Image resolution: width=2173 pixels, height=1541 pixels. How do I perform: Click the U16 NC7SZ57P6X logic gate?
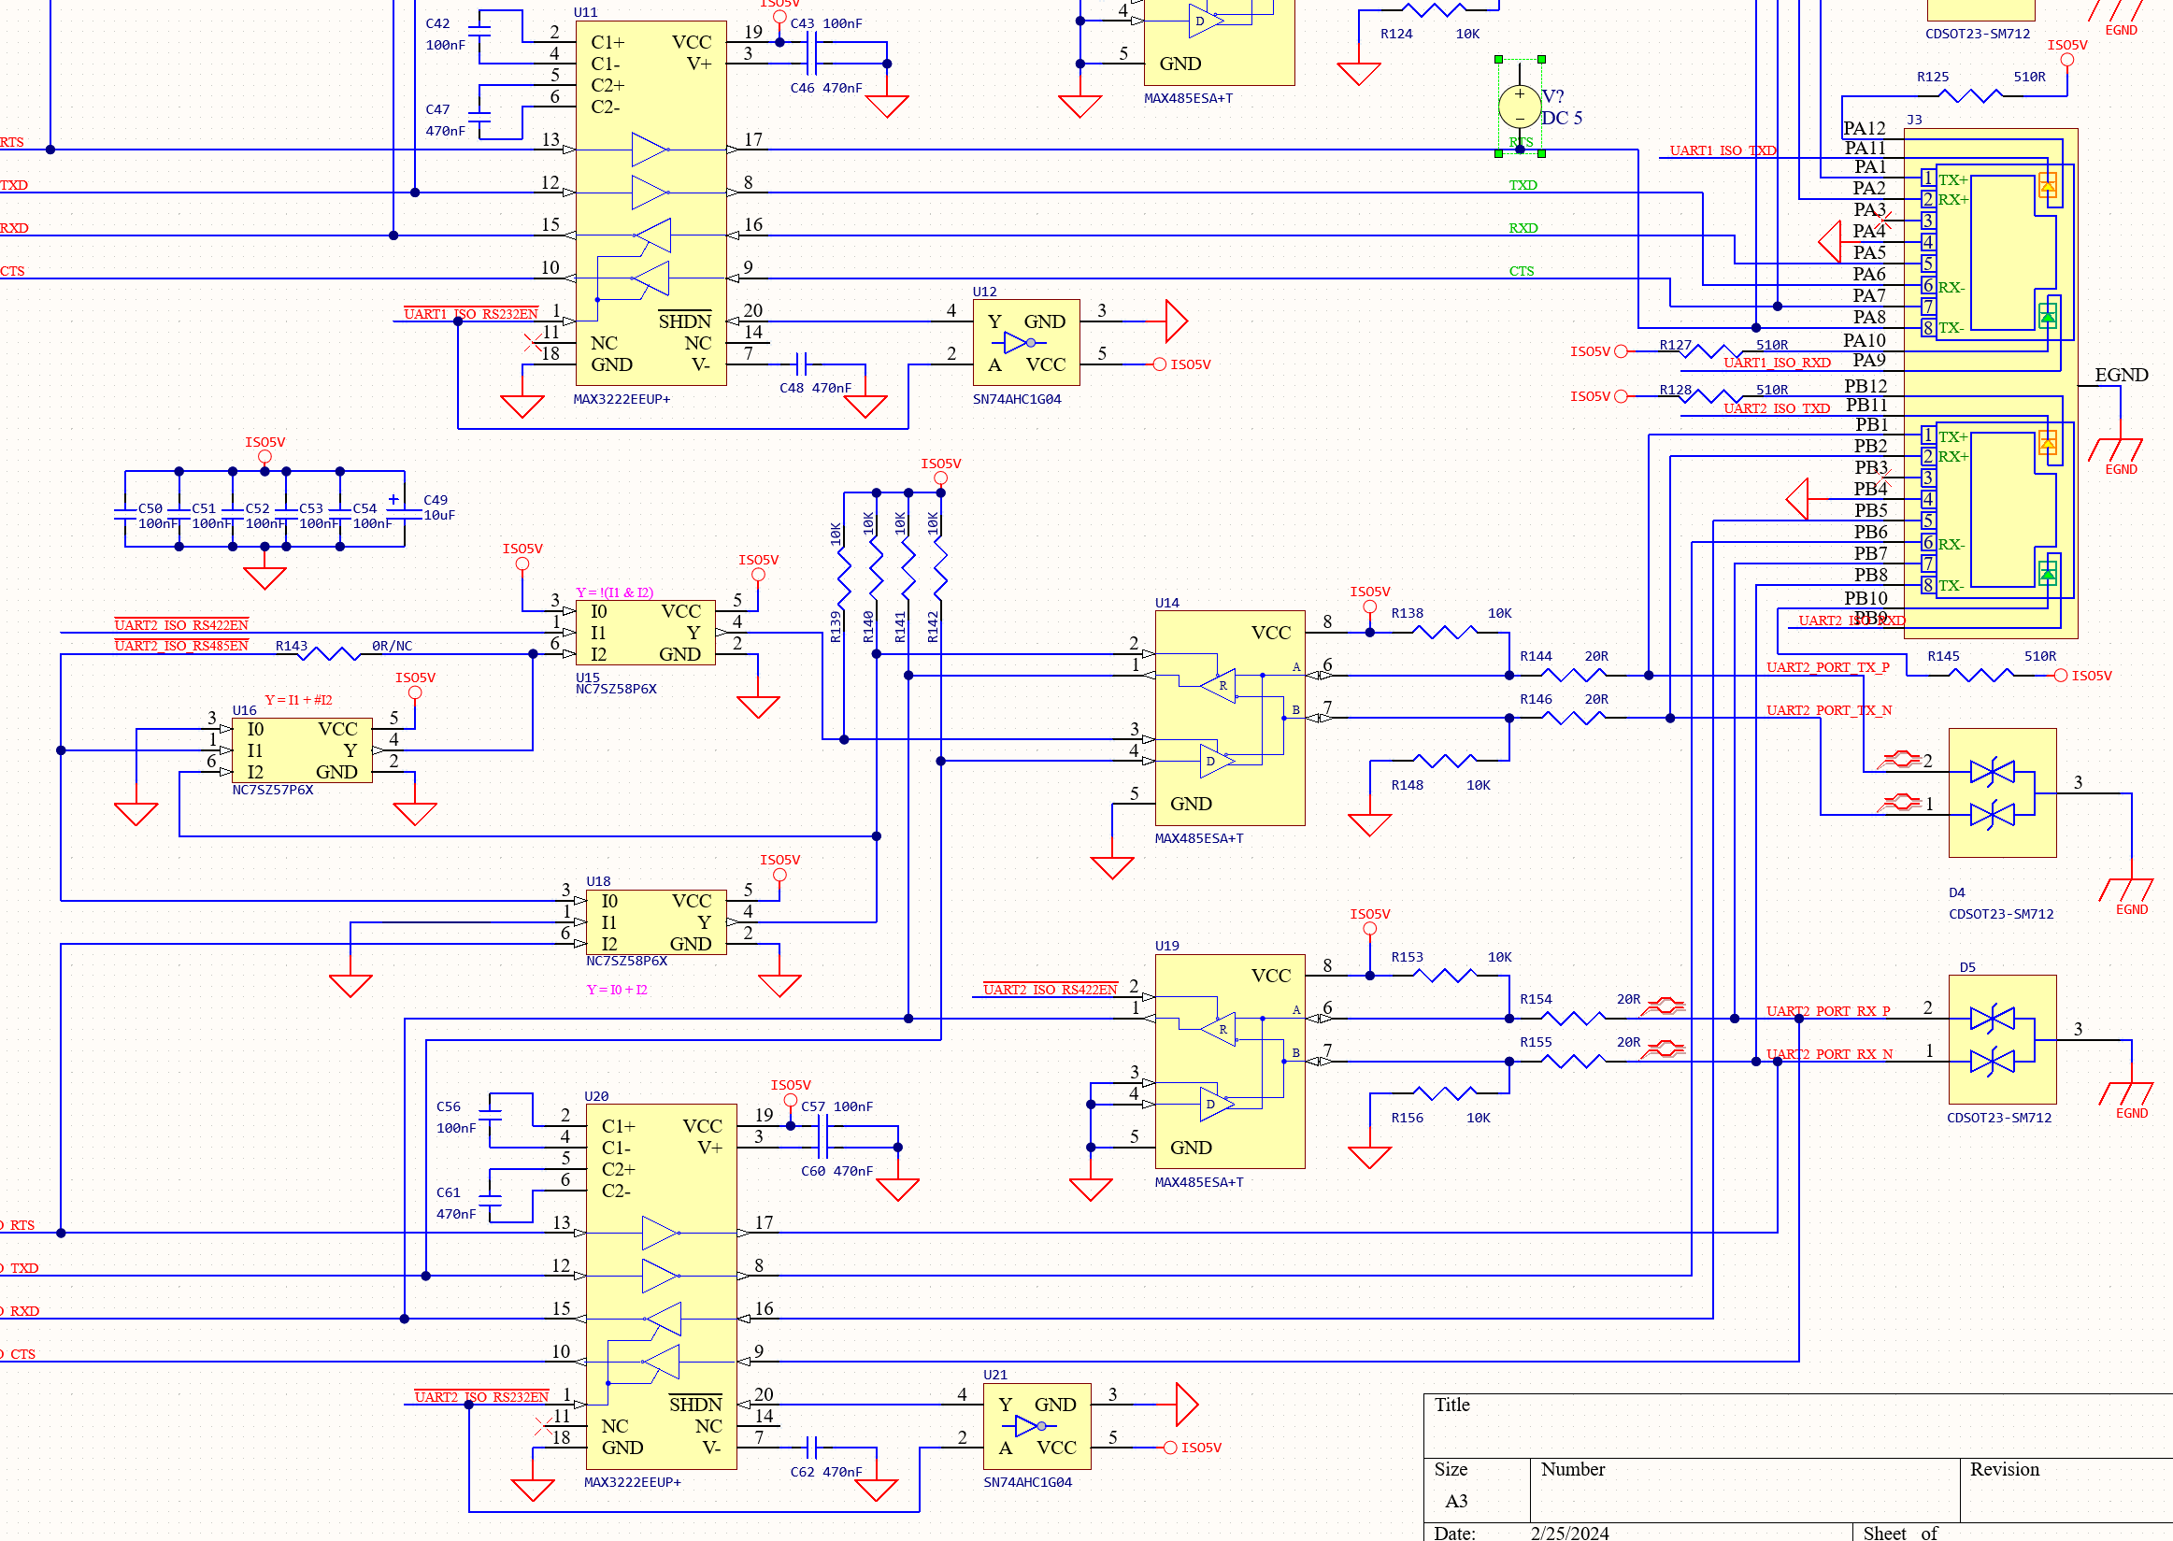click(x=301, y=750)
